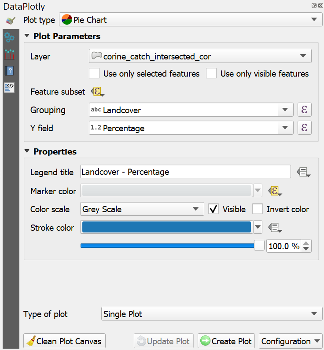Screen dimensions: 324x350
Task: Close the DataPlotly panel
Action: (320, 6)
